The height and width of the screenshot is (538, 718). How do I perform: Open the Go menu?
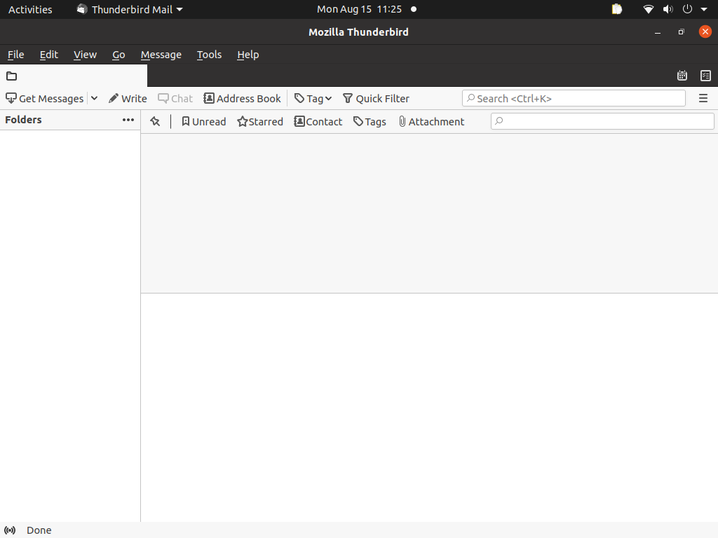(118, 55)
